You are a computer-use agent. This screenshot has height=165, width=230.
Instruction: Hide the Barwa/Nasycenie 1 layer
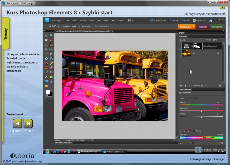[180, 46]
